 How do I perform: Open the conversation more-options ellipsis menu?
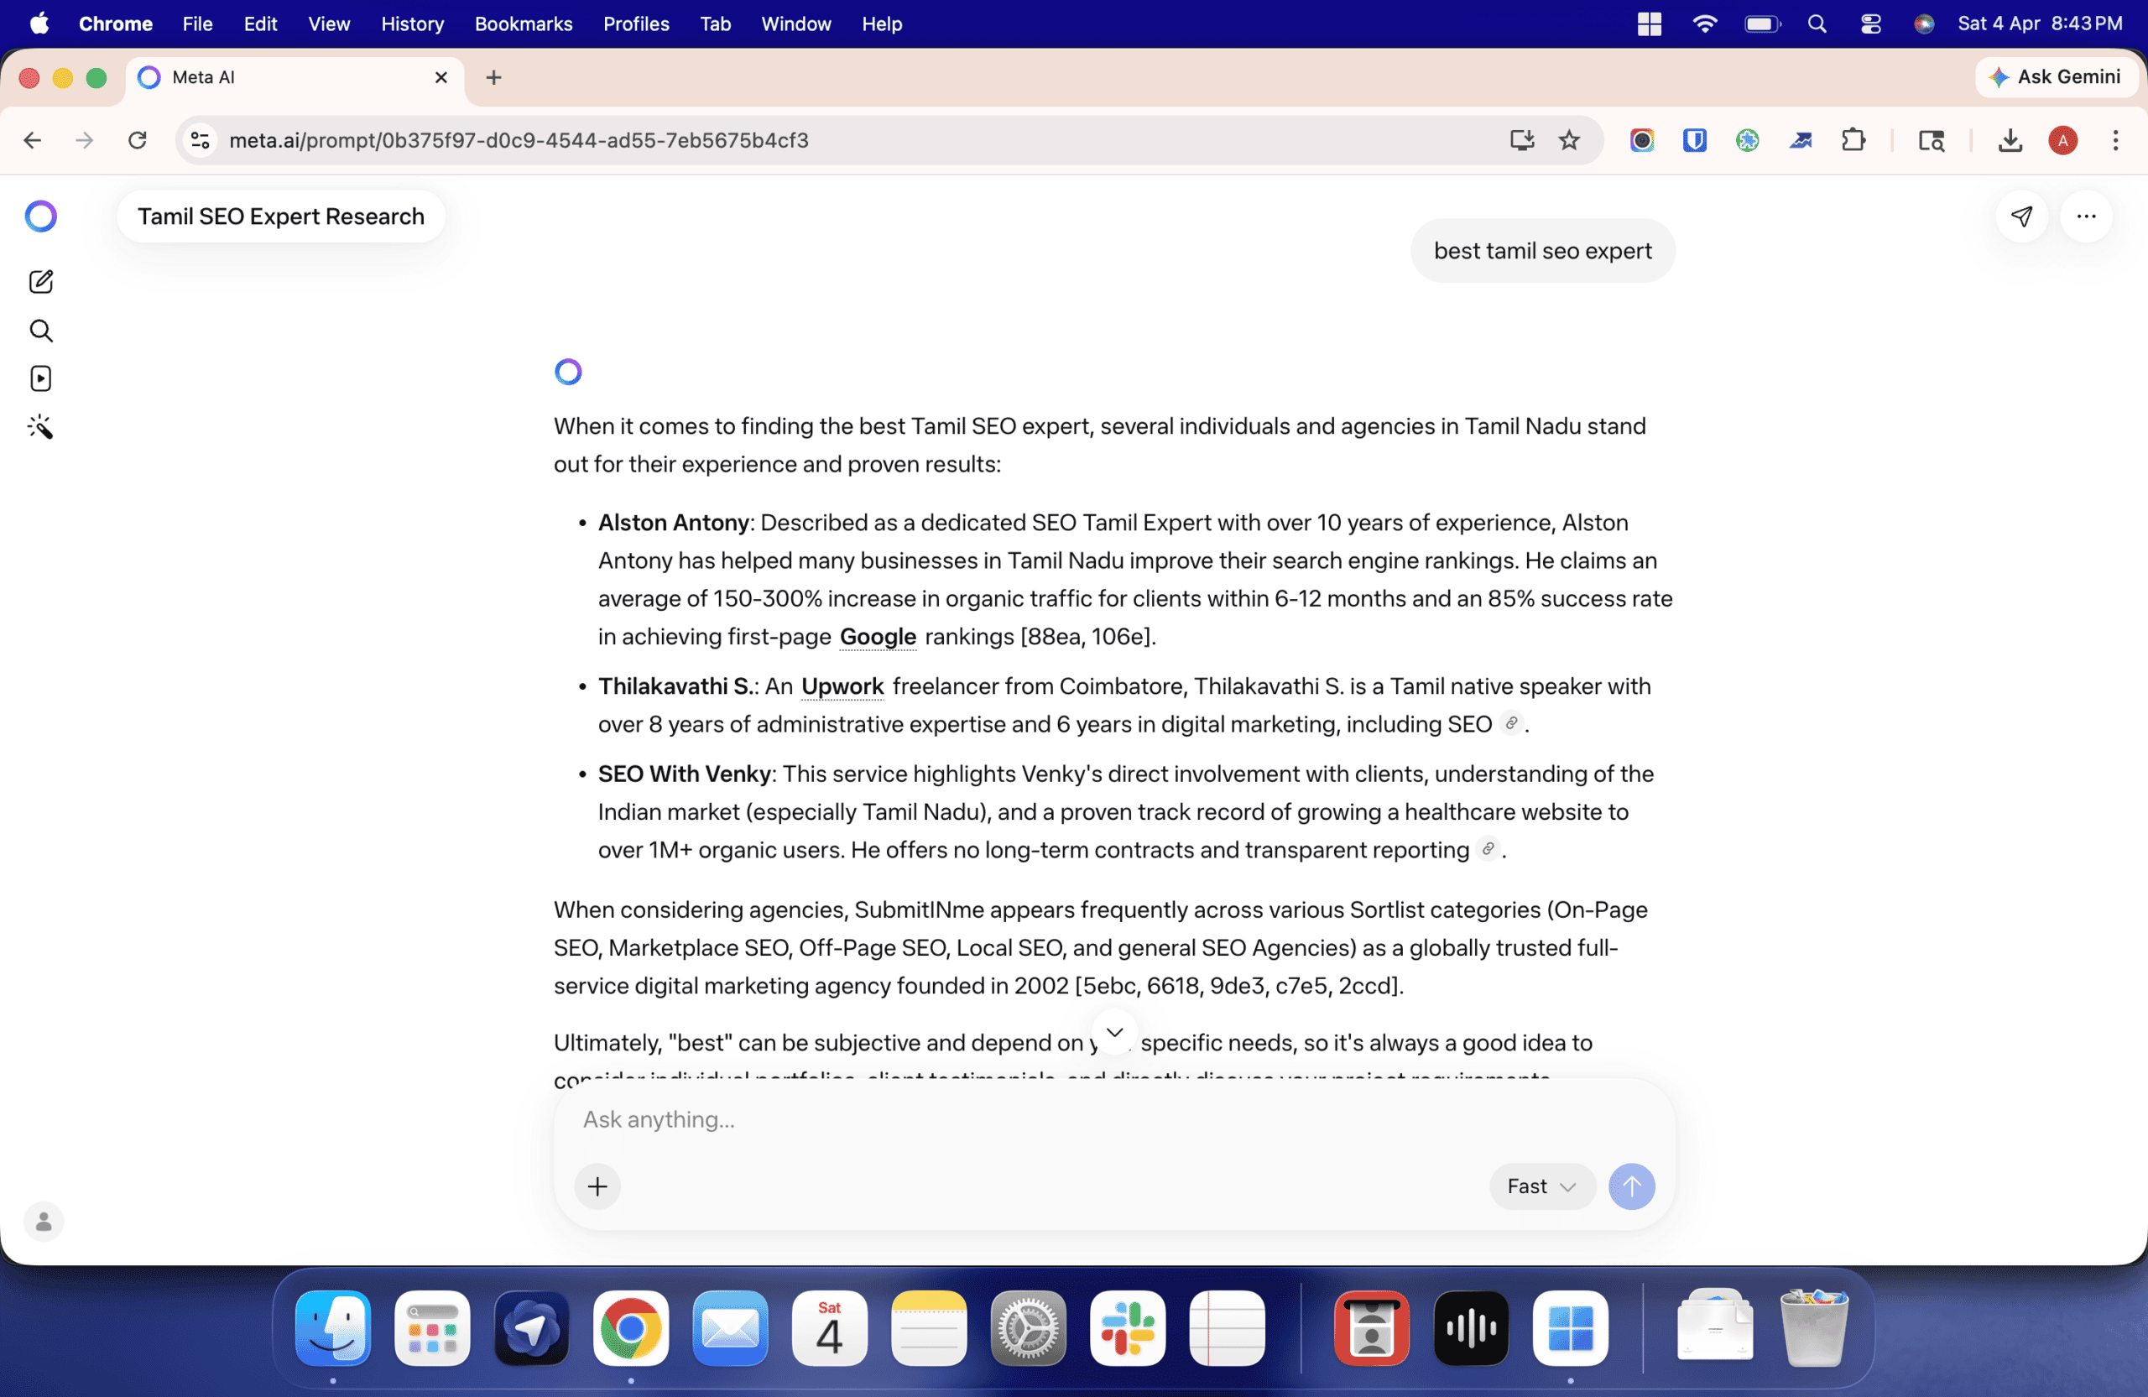(x=2086, y=216)
